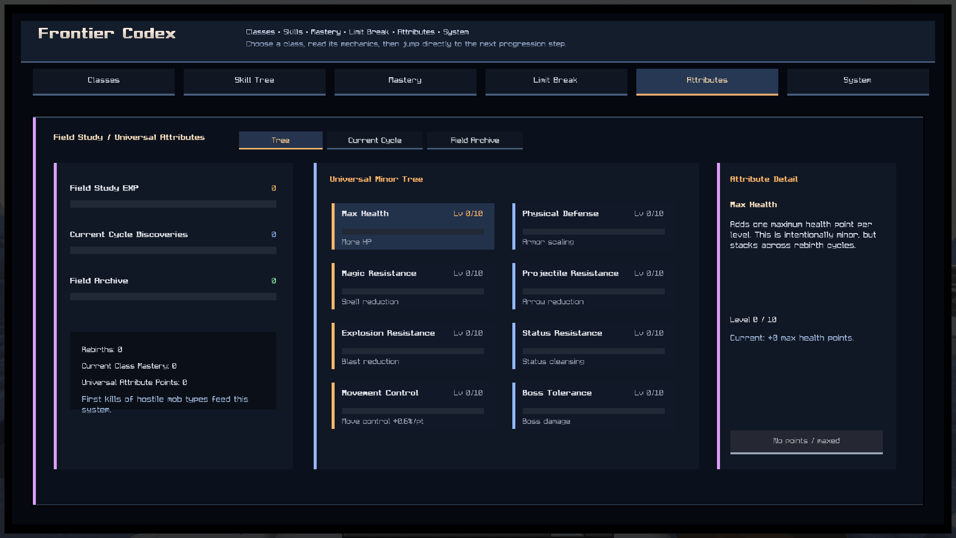The image size is (956, 538).
Task: Click Current: +0 max health points text
Action: [x=792, y=338]
